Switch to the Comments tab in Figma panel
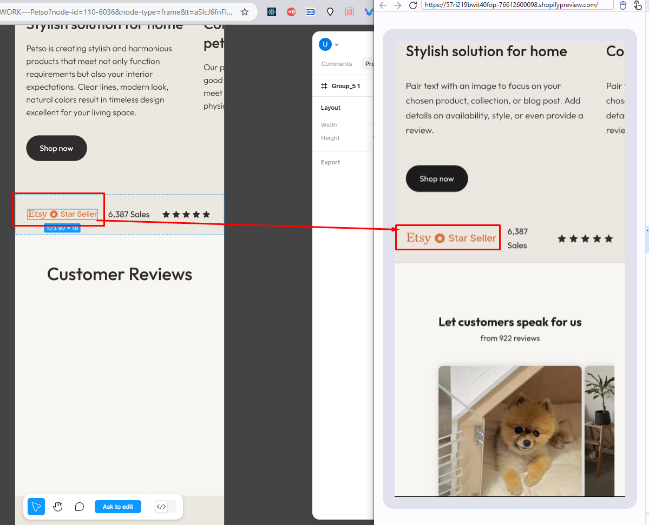The height and width of the screenshot is (525, 649). pyautogui.click(x=337, y=64)
